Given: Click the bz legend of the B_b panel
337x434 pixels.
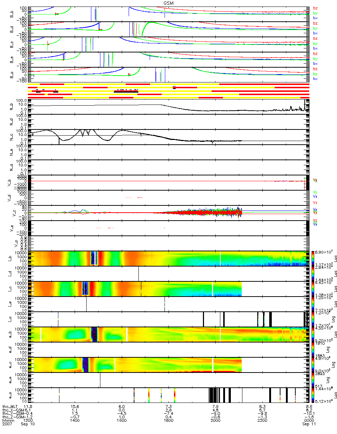Looking at the screenshot, I should point(315,8).
